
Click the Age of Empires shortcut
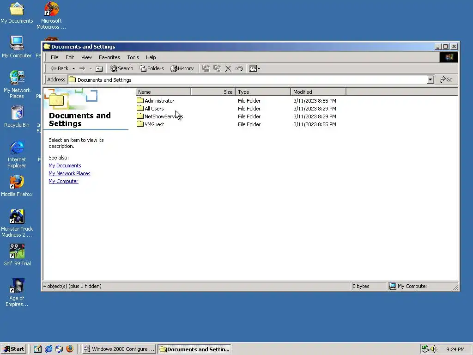17,293
